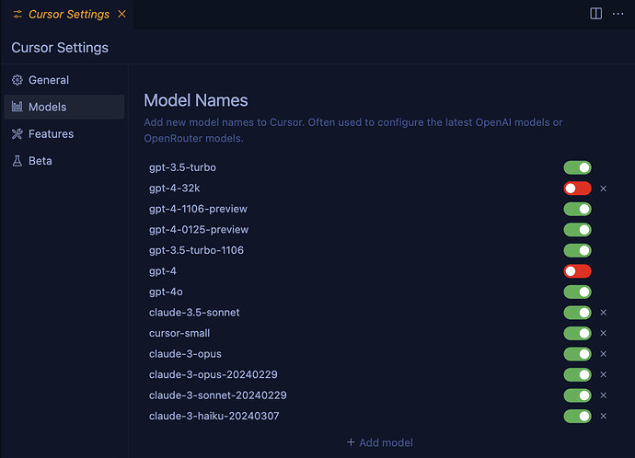
Task: Turn off the claude-3-opus-20240229 toggle
Action: pyautogui.click(x=578, y=374)
